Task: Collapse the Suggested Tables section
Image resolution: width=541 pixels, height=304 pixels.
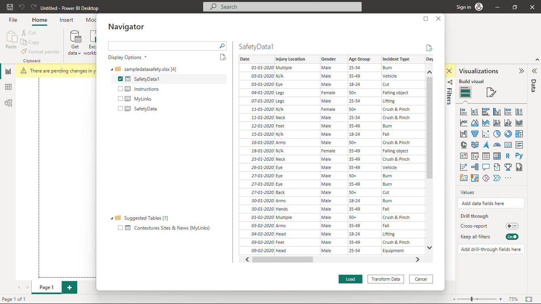Action: point(112,217)
